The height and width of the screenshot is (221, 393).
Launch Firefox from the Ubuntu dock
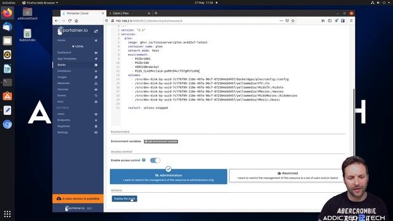7,13
